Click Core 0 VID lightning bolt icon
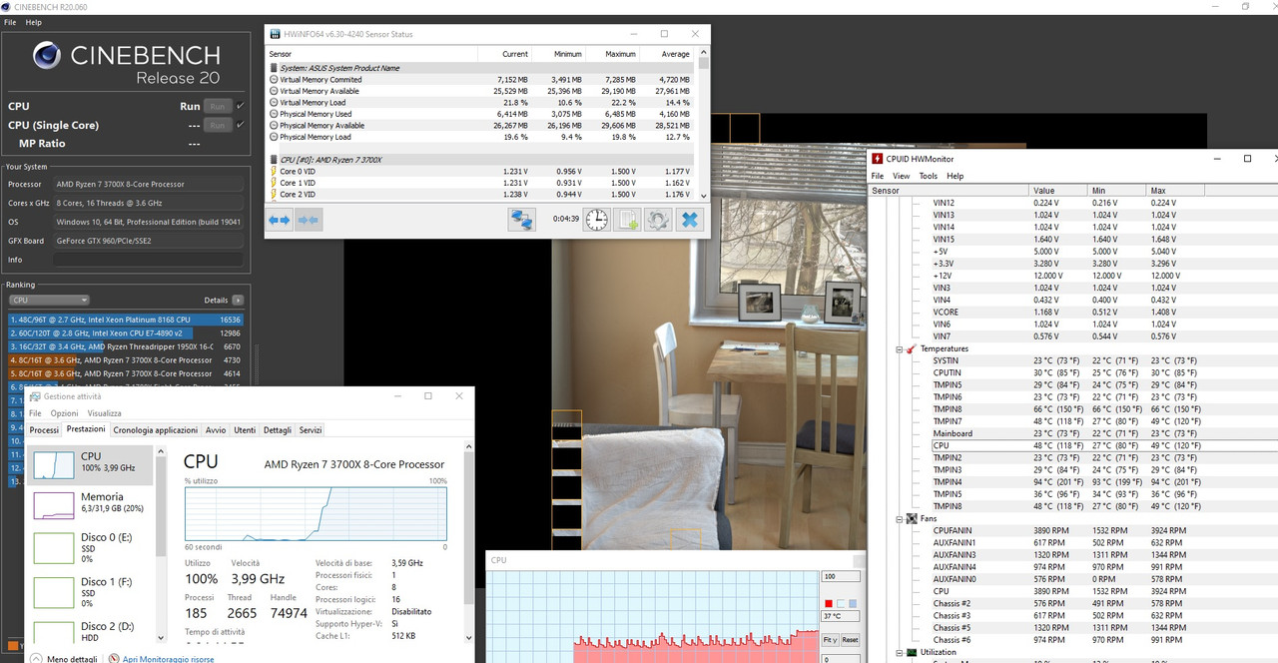This screenshot has height=663, width=1278. (x=274, y=171)
